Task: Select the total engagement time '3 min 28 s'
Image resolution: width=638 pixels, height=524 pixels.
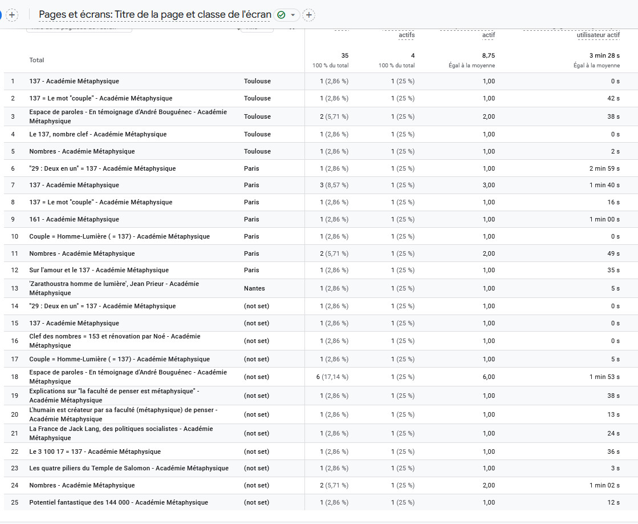Action: pyautogui.click(x=604, y=55)
